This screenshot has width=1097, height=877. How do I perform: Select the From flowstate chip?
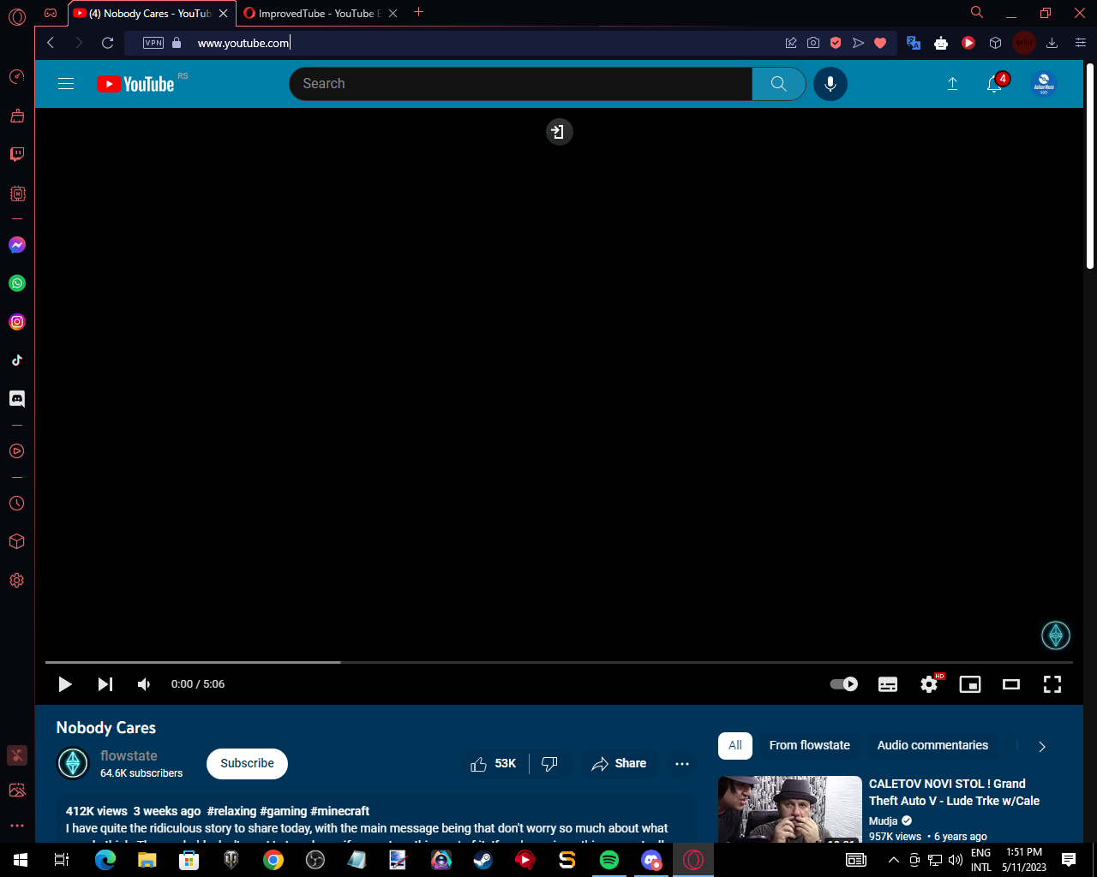(810, 746)
